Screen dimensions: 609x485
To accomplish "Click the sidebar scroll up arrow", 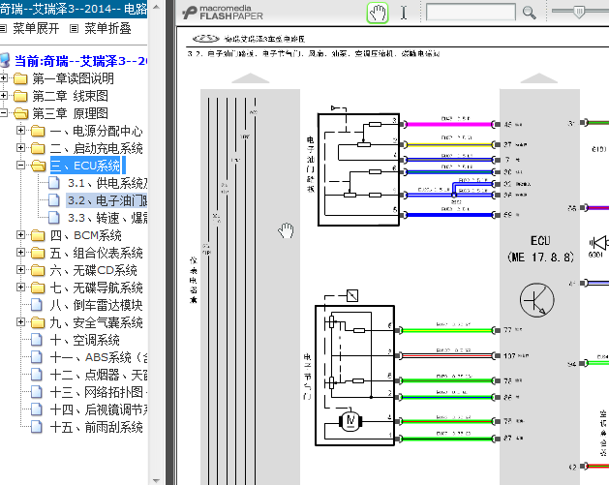I will [156, 7].
